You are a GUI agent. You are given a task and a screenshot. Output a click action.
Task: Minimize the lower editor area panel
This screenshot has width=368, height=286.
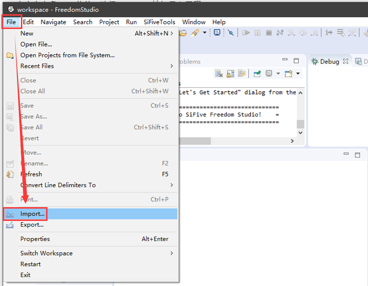click(346, 153)
